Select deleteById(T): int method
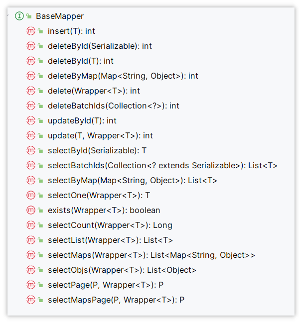Image resolution: width=302 pixels, height=323 pixels. pos(80,61)
